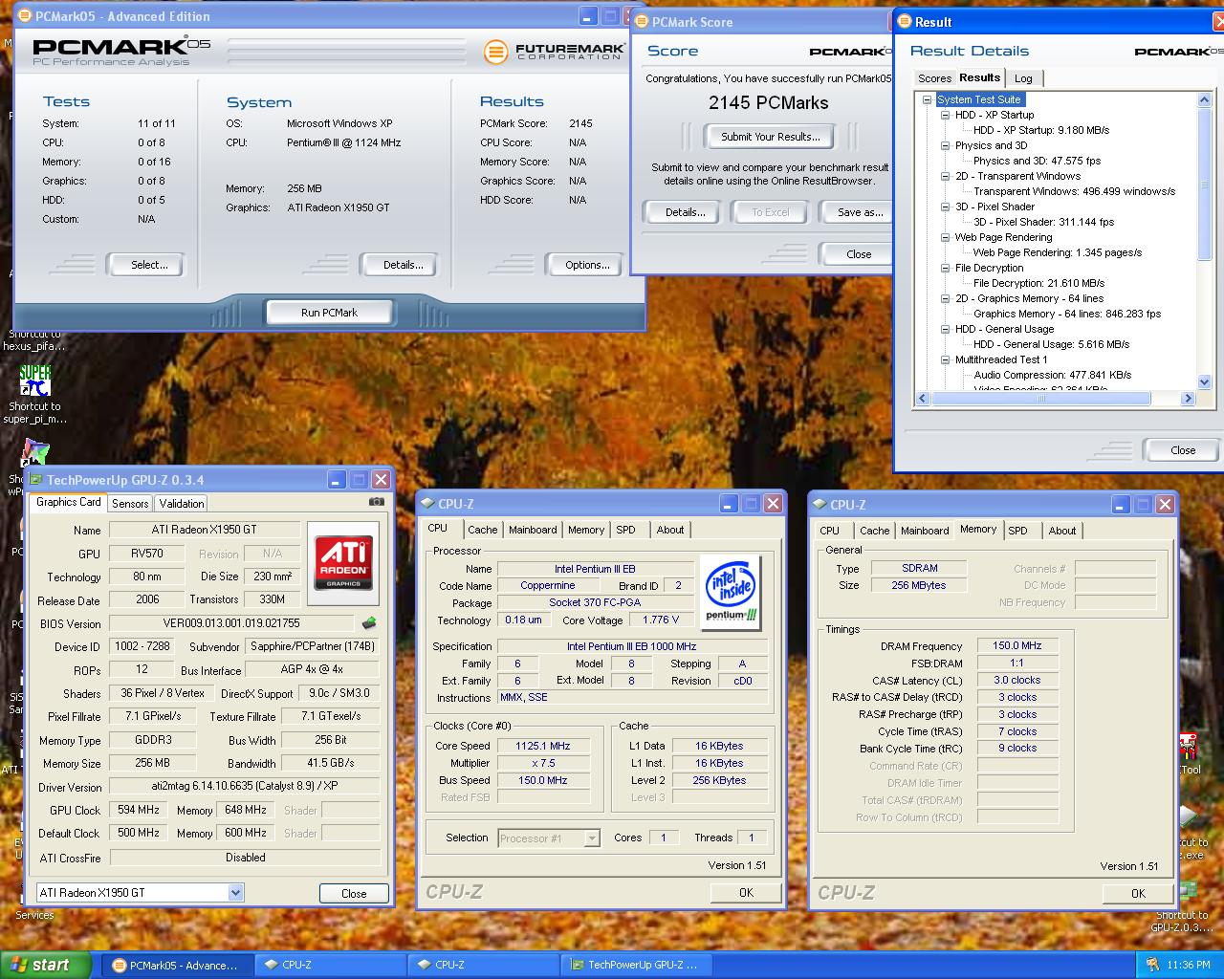Switch to TechPowerUp GPU-Z taskbar button
This screenshot has width=1224, height=979.
637,965
